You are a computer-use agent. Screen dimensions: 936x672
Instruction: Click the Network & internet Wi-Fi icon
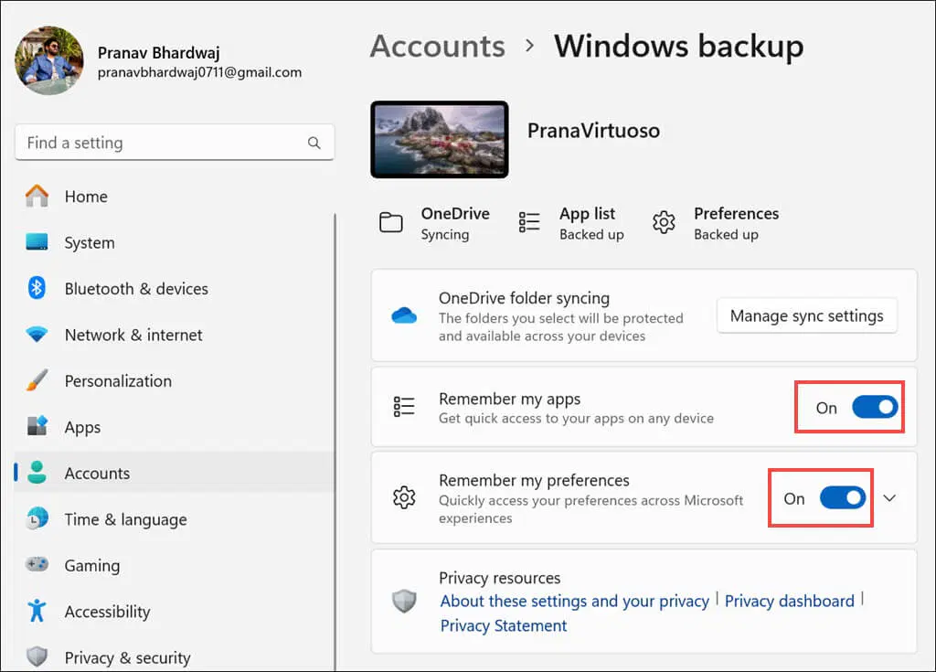point(37,336)
